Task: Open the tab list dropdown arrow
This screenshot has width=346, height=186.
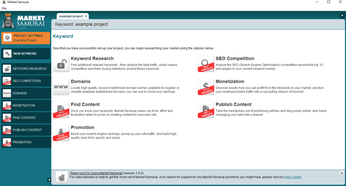Action: coord(342,16)
